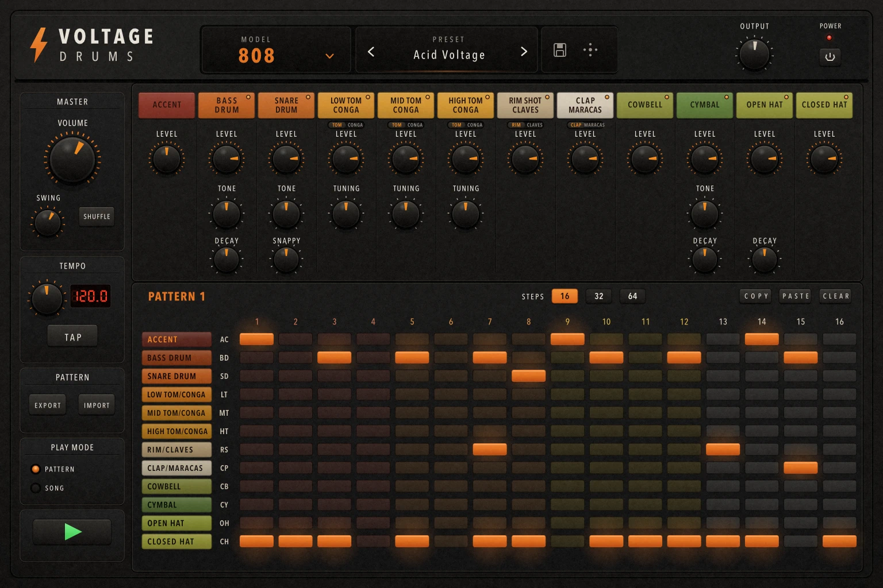Select the Cowbell row label in sequencer
This screenshot has height=588, width=883.
click(176, 486)
